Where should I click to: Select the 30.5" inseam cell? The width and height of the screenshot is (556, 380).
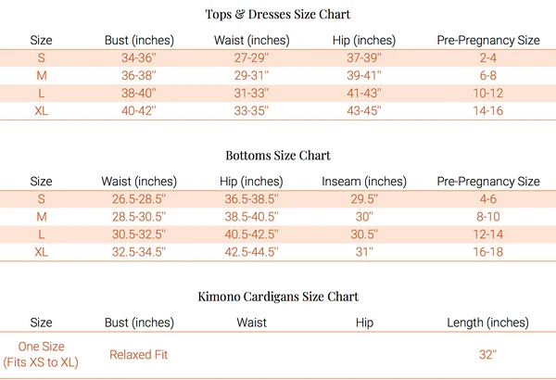point(363,234)
